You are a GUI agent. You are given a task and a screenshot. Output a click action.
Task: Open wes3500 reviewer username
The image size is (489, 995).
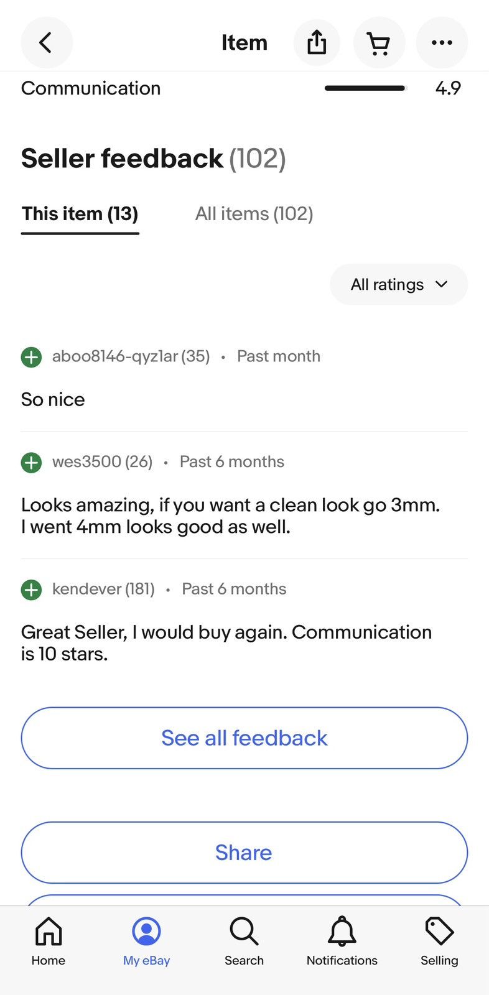point(87,461)
